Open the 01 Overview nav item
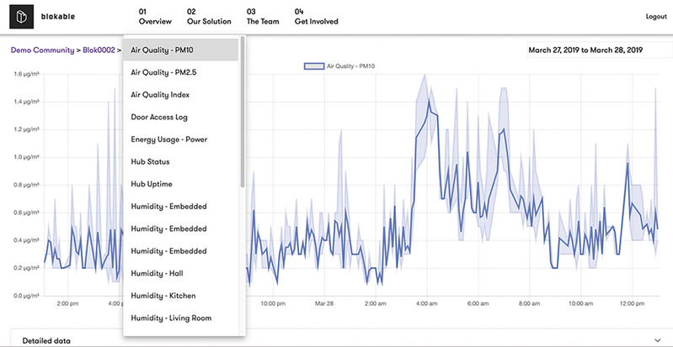The height and width of the screenshot is (347, 673). click(x=155, y=17)
